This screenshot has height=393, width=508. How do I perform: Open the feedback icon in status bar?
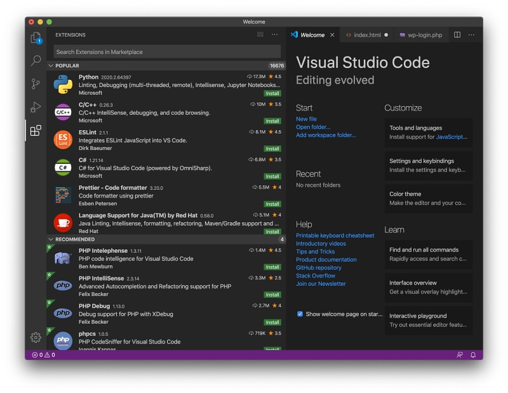460,355
